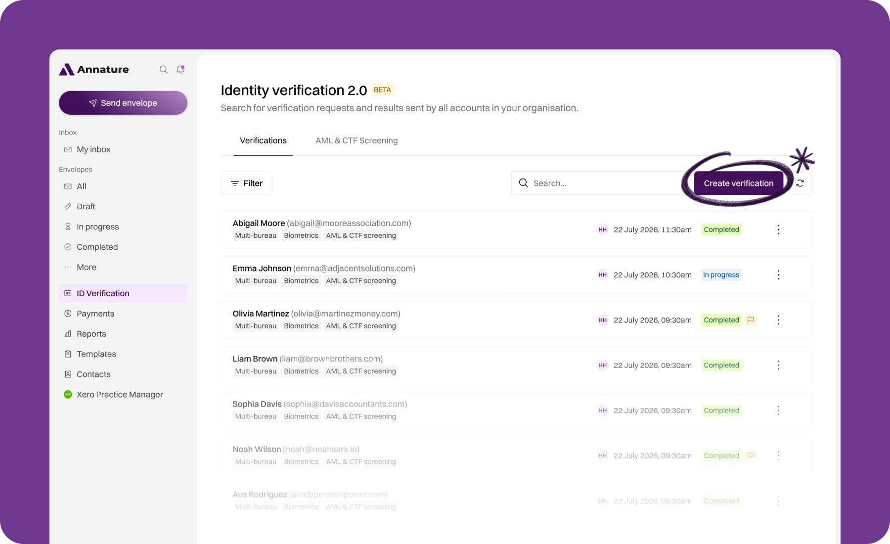The width and height of the screenshot is (890, 544).
Task: Click the Completed status on Liam Brown
Action: coord(721,365)
